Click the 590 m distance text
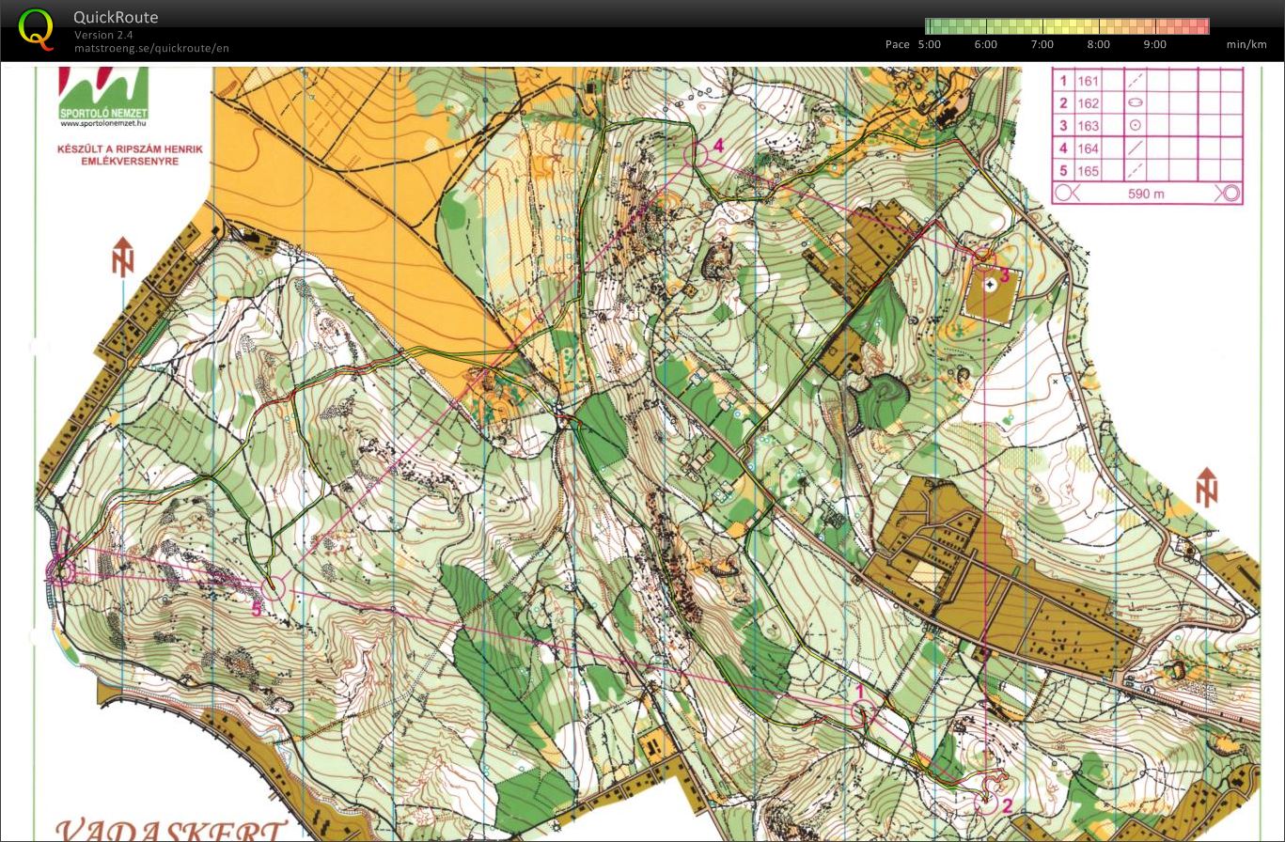1285x842 pixels. pos(1146,195)
